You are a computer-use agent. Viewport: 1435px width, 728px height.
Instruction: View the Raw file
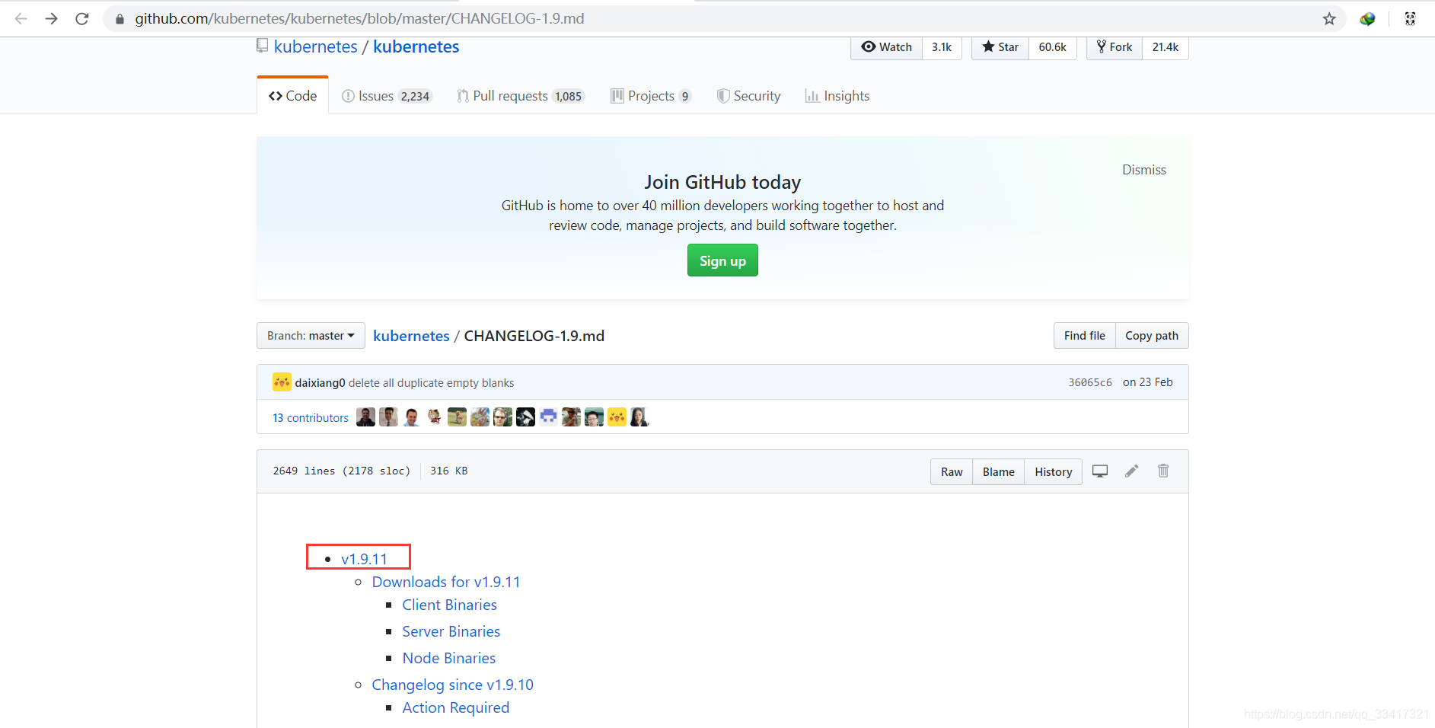coord(952,472)
